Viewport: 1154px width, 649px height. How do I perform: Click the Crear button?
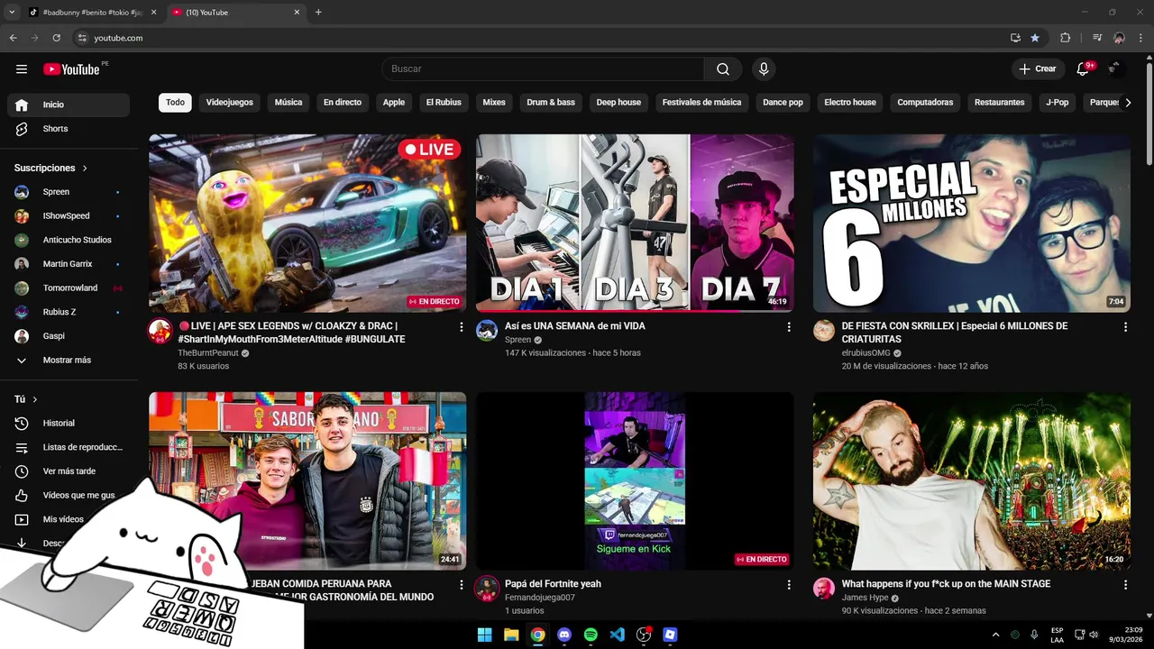coord(1037,69)
